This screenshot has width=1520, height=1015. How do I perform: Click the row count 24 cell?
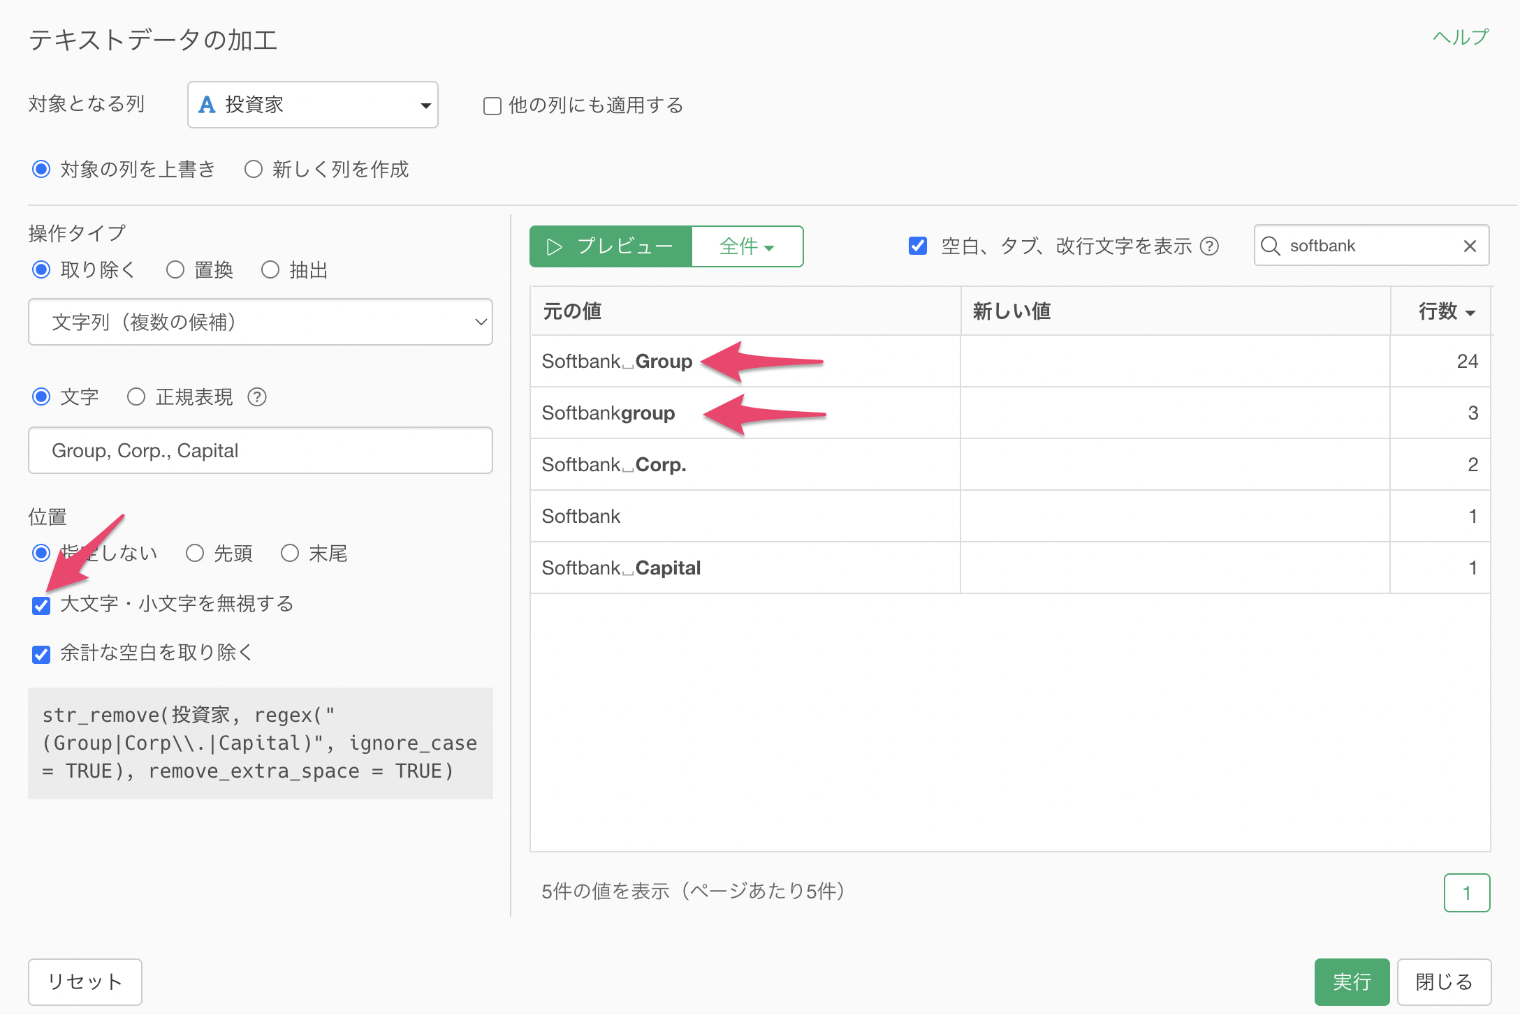point(1440,362)
